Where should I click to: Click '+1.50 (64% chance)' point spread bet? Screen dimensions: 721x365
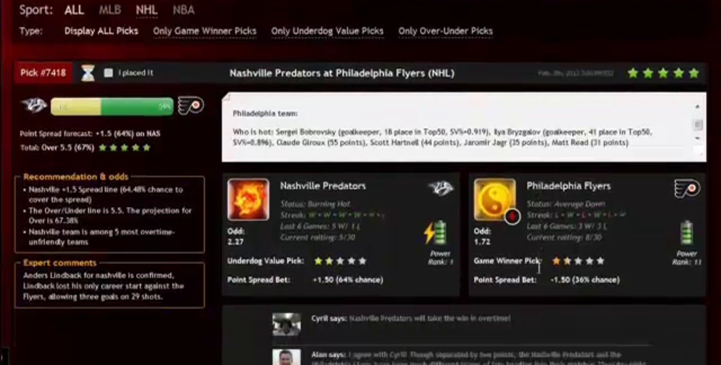click(x=348, y=280)
